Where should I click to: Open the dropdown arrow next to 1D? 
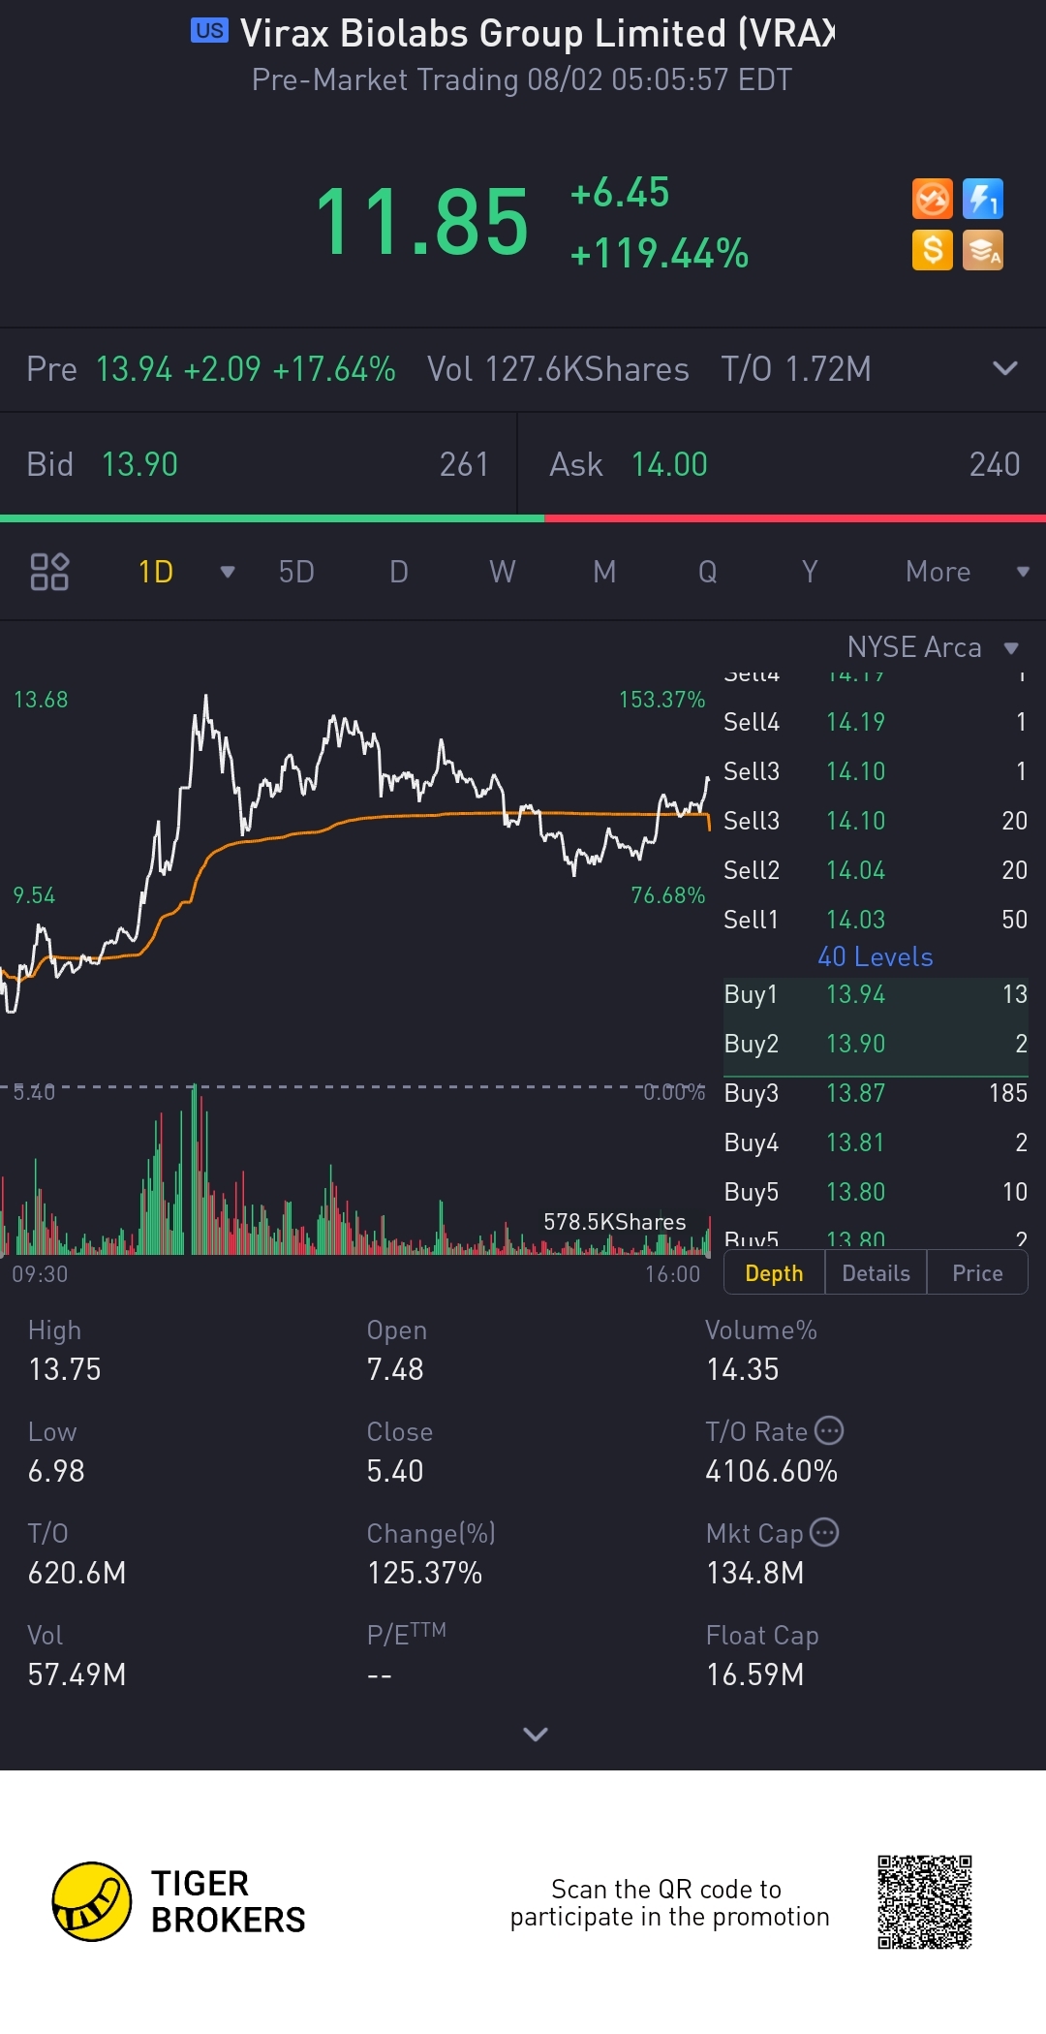(x=228, y=572)
